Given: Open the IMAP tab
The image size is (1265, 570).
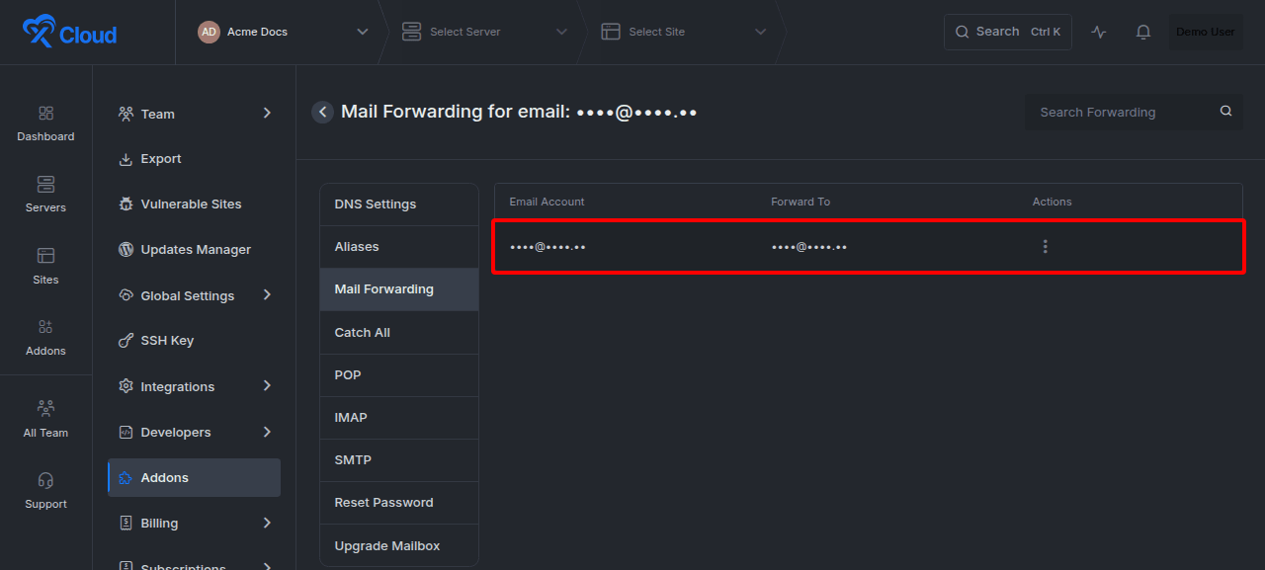Looking at the screenshot, I should [x=399, y=418].
